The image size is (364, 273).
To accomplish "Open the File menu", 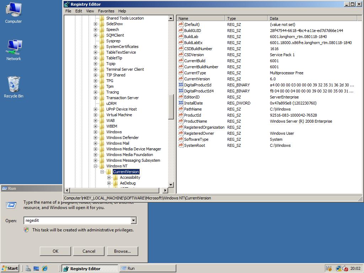I will pos(68,11).
